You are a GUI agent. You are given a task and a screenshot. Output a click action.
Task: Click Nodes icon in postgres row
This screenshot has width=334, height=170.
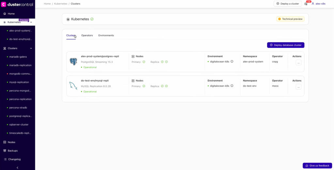133,56
